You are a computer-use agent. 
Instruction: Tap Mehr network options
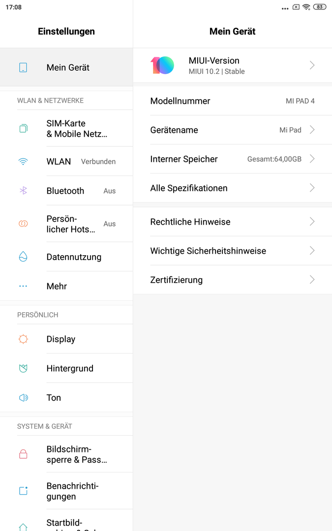coord(66,286)
